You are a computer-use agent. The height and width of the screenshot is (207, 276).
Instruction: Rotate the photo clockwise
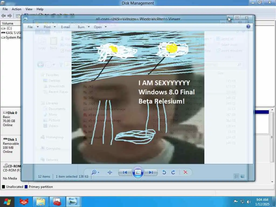point(173,172)
